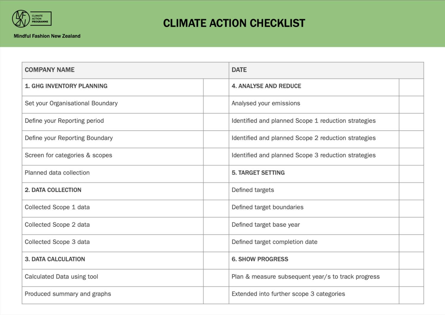Viewport: 445px width, 315px height.
Task: Tick the Defined target base year box
Action: [411, 226]
